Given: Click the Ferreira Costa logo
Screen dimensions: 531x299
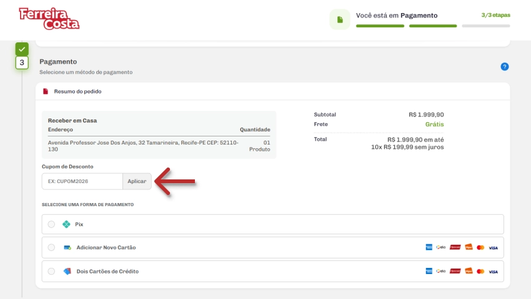Looking at the screenshot, I should pos(49,19).
